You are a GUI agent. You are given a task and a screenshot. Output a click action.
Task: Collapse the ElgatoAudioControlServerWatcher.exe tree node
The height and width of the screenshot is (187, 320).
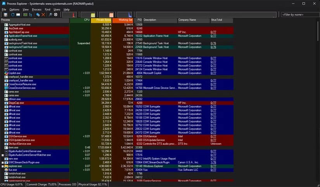(2, 155)
